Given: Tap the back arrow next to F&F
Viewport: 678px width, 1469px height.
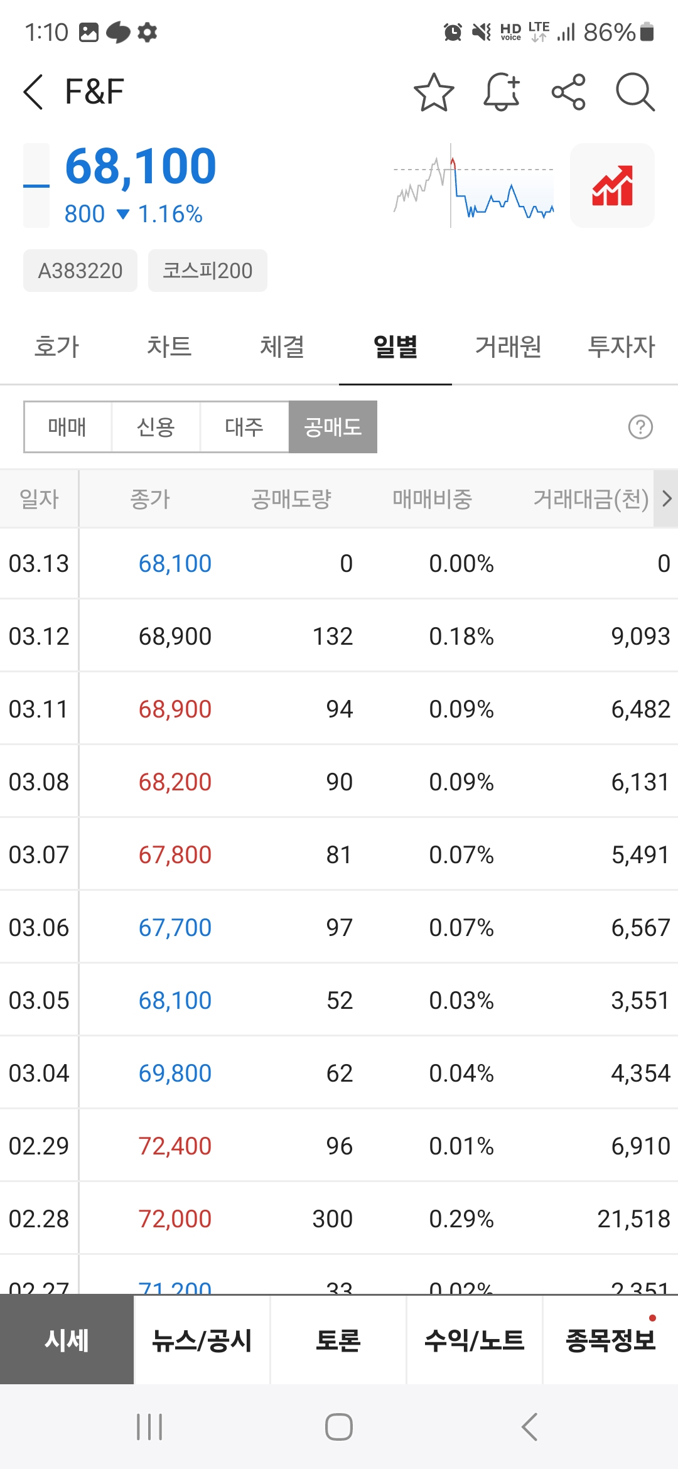Looking at the screenshot, I should point(33,92).
